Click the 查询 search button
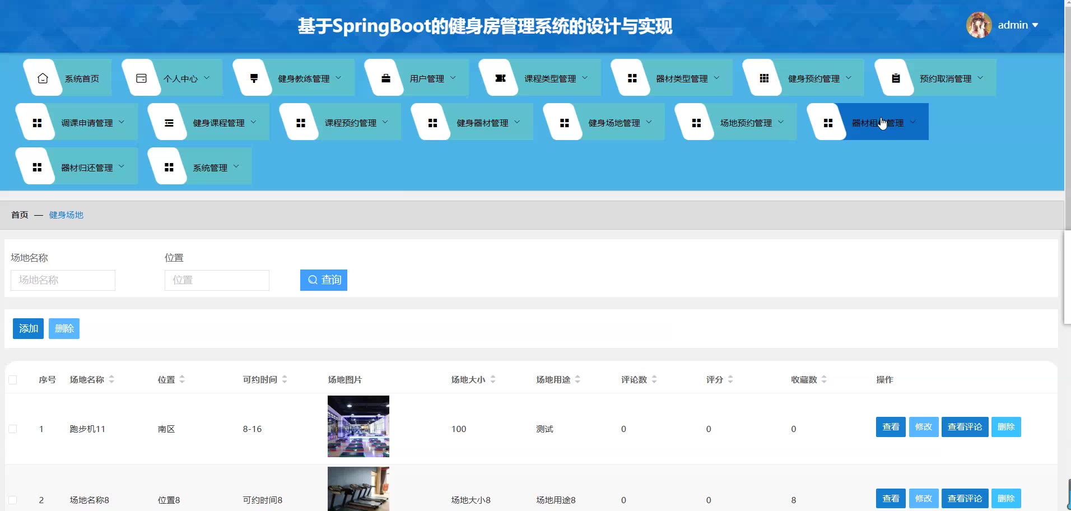1071x511 pixels. click(x=324, y=280)
